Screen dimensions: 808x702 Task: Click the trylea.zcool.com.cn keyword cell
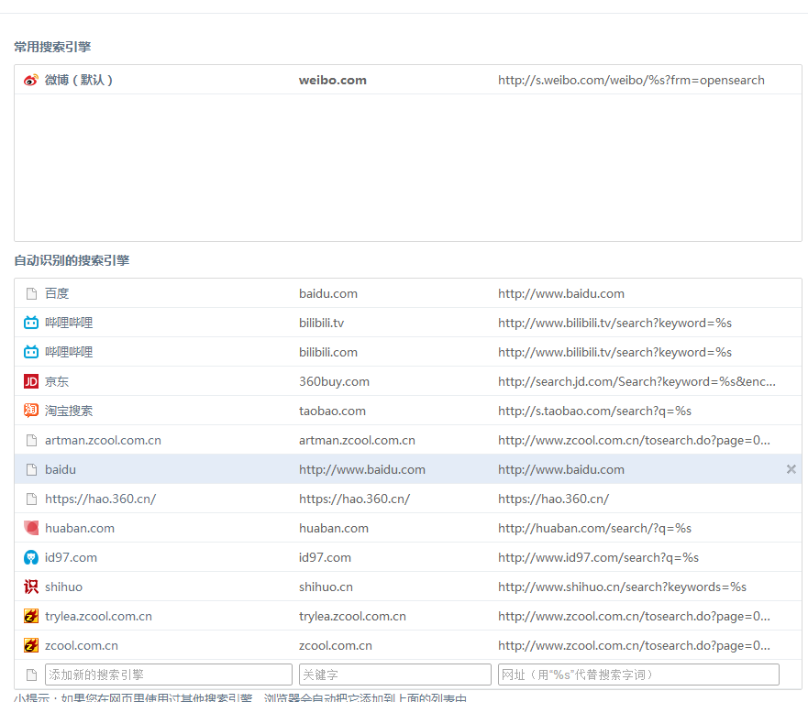pyautogui.click(x=352, y=617)
